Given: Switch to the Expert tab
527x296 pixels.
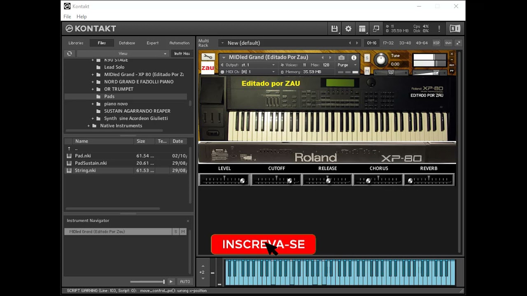Looking at the screenshot, I should tap(152, 43).
